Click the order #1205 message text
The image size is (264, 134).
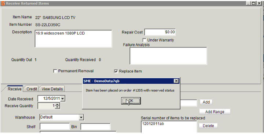(130, 91)
